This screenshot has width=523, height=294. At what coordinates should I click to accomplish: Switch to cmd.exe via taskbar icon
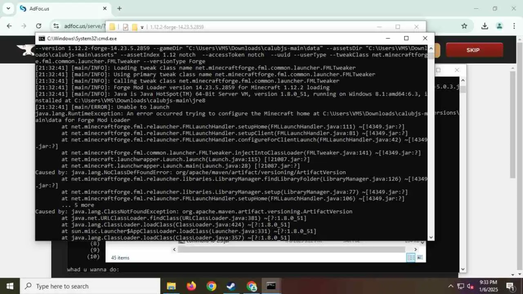click(271, 286)
